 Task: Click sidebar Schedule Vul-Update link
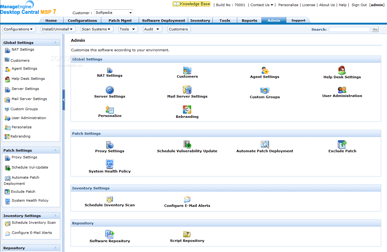(x=30, y=168)
